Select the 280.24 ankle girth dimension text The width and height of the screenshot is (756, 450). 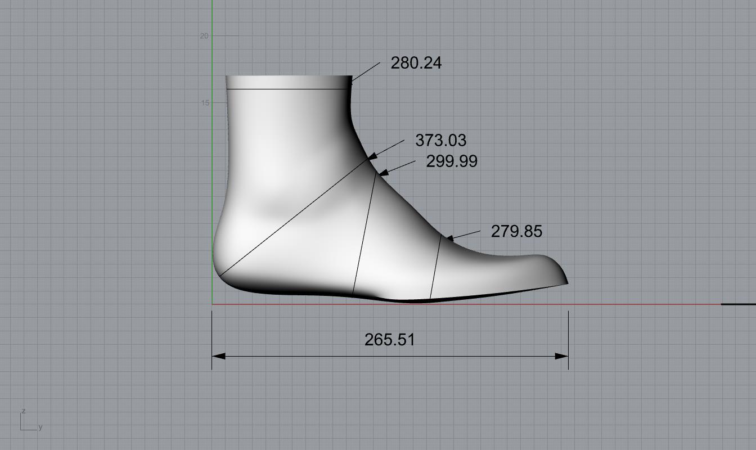tap(416, 63)
